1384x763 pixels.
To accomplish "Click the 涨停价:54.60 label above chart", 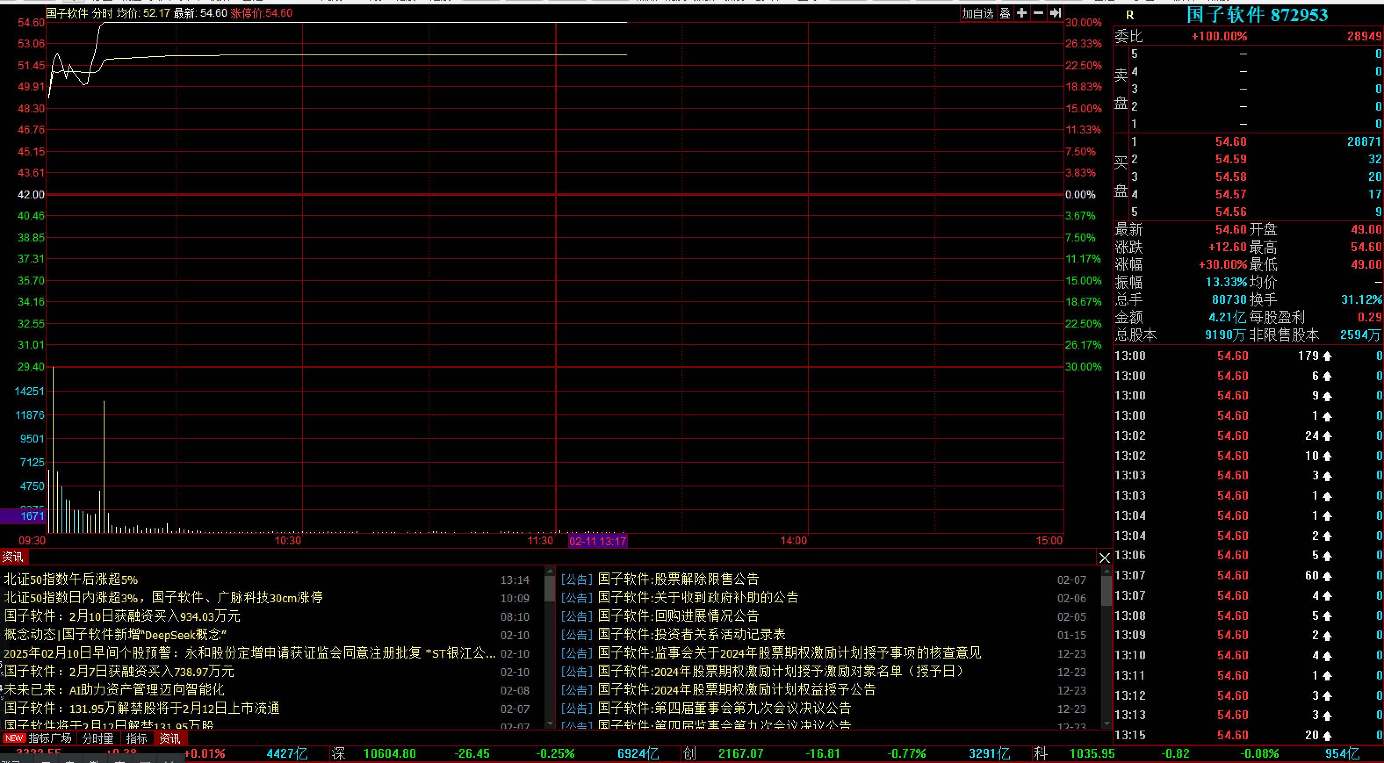I will click(261, 13).
